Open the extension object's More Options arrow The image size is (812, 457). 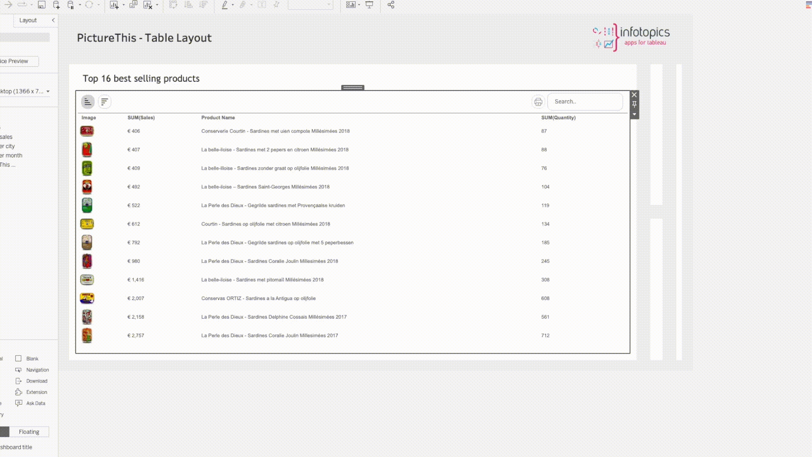tap(634, 114)
